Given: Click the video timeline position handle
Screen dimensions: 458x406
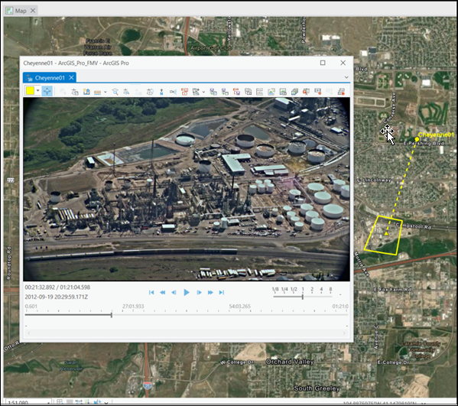Looking at the screenshot, I should pos(112,315).
